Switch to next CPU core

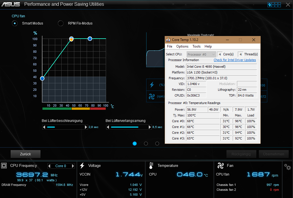tap(73, 166)
